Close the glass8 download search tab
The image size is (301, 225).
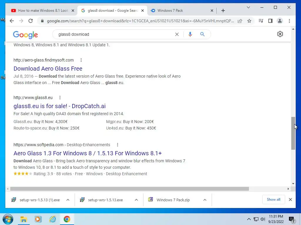point(143,11)
